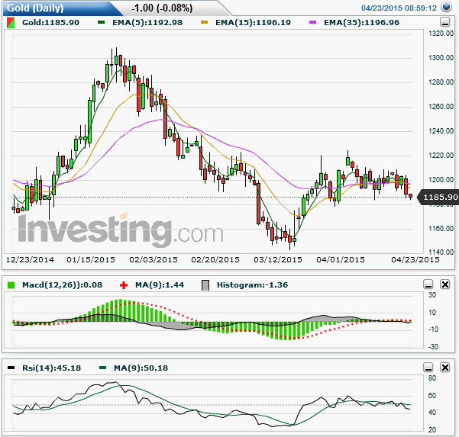
Task: Click the 1300.00 price axis label
Action: (x=441, y=58)
